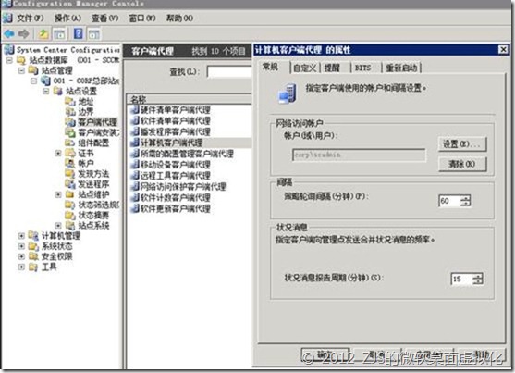Select 软件计数客户端代理 in the list
515x373 pixels.
(176, 198)
